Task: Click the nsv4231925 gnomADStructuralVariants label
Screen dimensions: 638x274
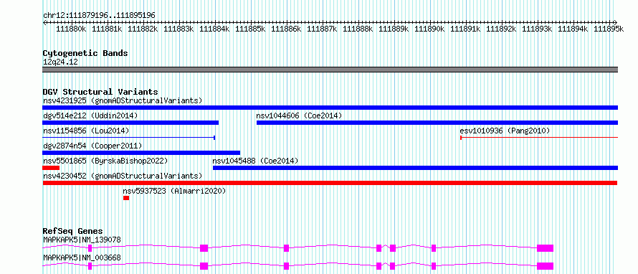Action: point(123,100)
